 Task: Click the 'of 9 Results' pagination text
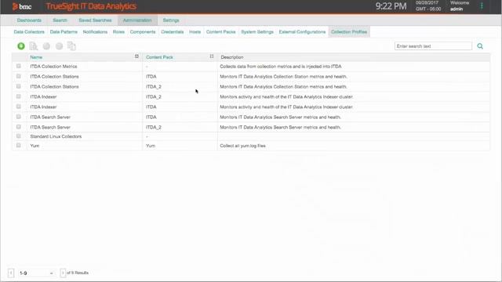pyautogui.click(x=78, y=273)
